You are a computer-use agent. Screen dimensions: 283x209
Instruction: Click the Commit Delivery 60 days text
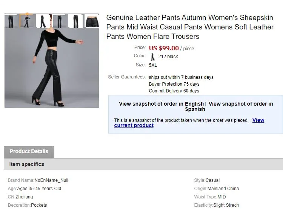[x=174, y=91]
